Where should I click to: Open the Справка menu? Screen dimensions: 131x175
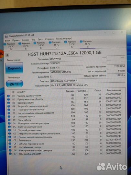tap(49, 39)
